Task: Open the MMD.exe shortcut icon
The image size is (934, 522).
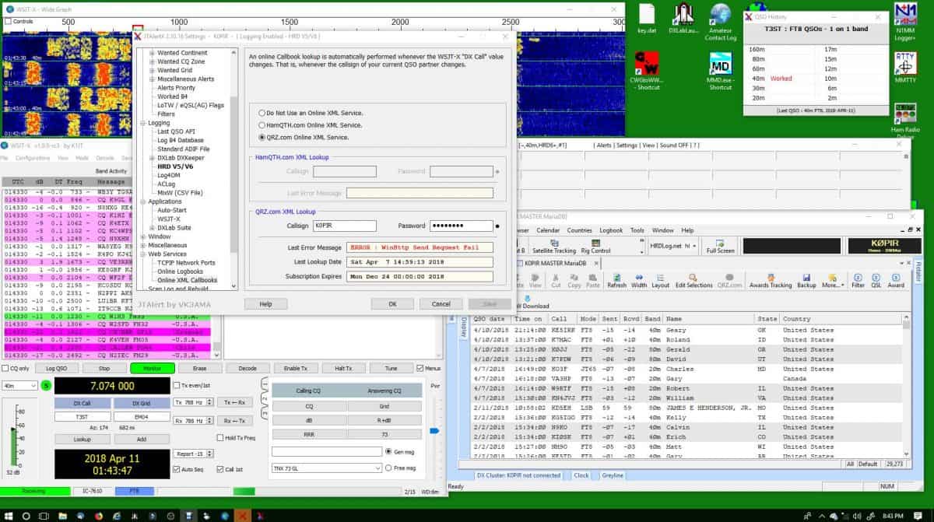Action: (x=721, y=72)
